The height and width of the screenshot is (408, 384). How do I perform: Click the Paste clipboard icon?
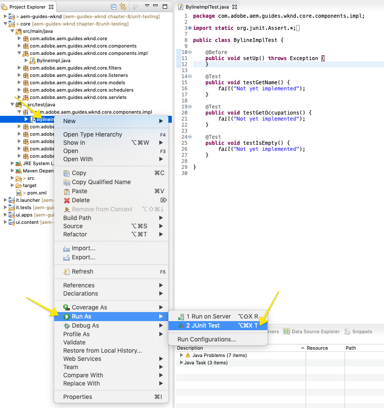coord(67,191)
